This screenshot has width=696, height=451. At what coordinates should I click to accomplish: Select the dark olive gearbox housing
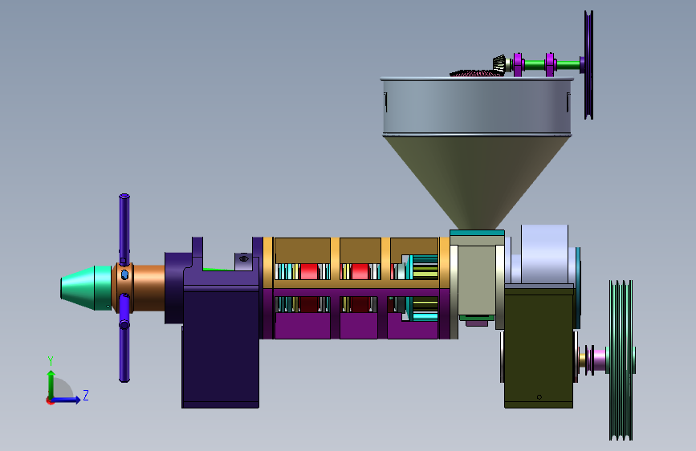tap(539, 347)
